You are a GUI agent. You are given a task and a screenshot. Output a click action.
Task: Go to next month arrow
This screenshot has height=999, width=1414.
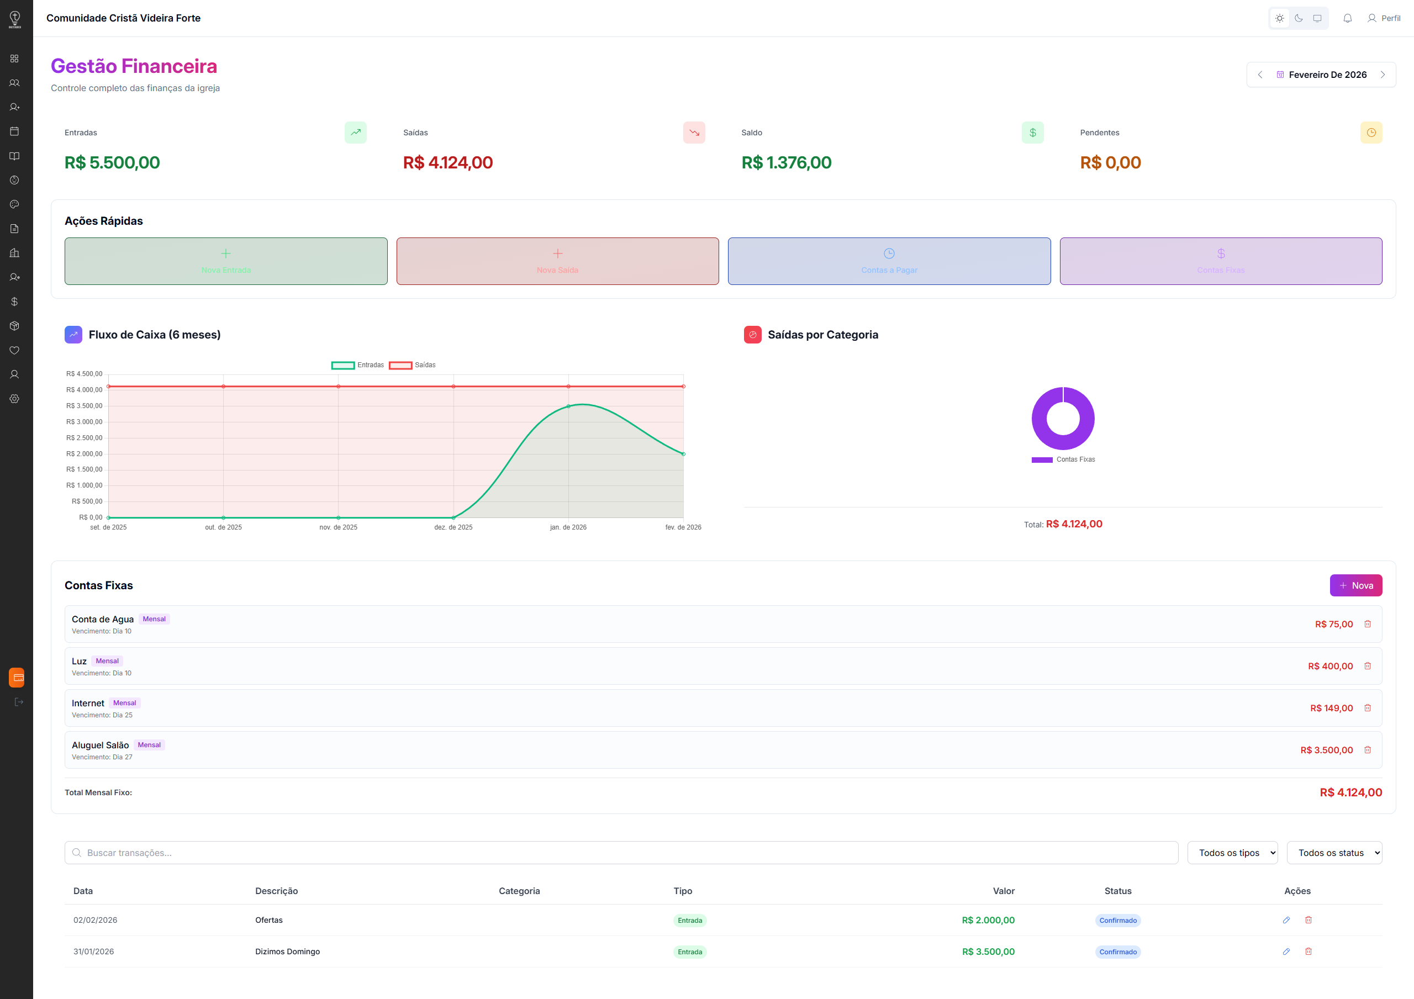click(x=1383, y=75)
